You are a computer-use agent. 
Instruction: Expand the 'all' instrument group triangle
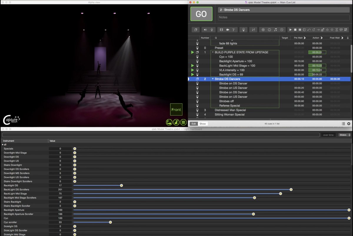coord(3,145)
